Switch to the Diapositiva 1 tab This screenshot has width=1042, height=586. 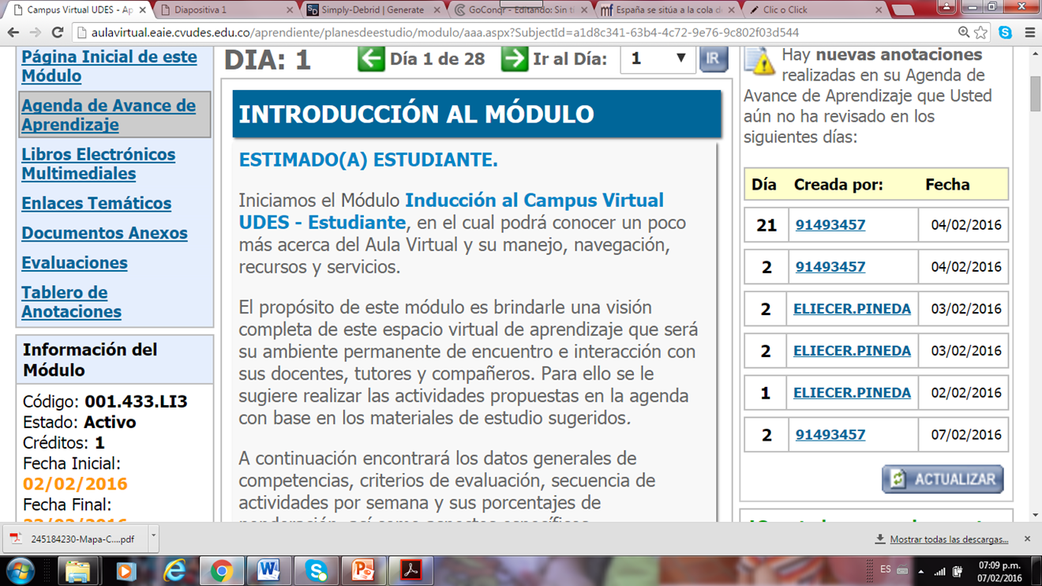(225, 10)
